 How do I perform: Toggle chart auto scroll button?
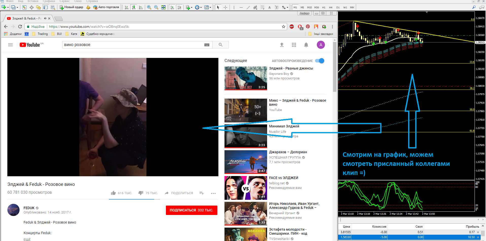click(172, 7)
